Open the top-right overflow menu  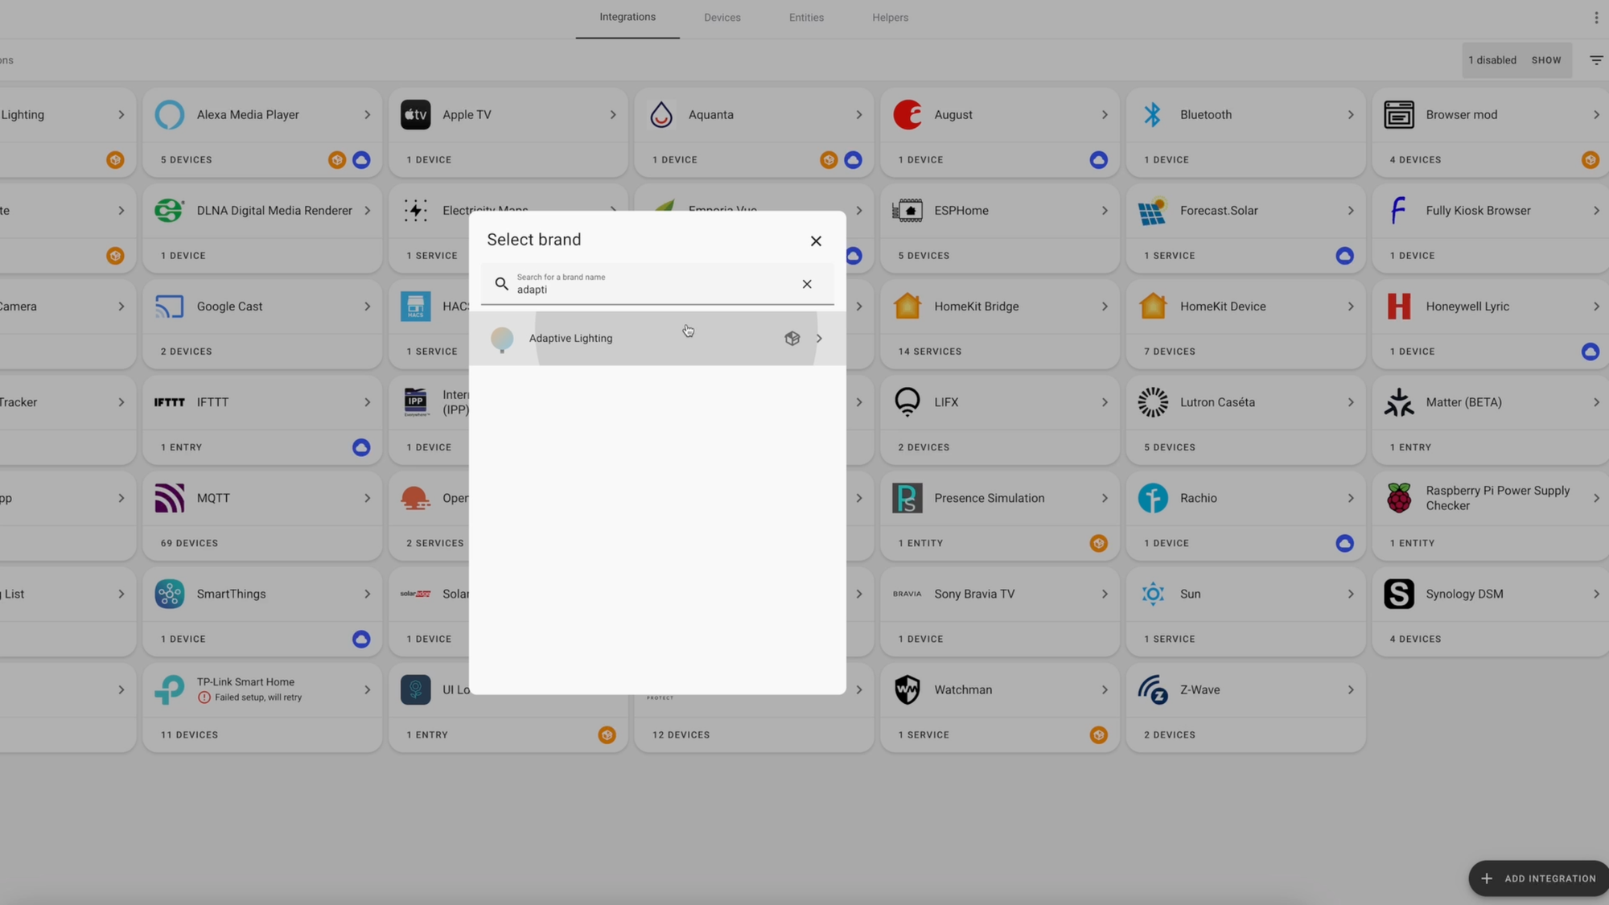point(1596,18)
